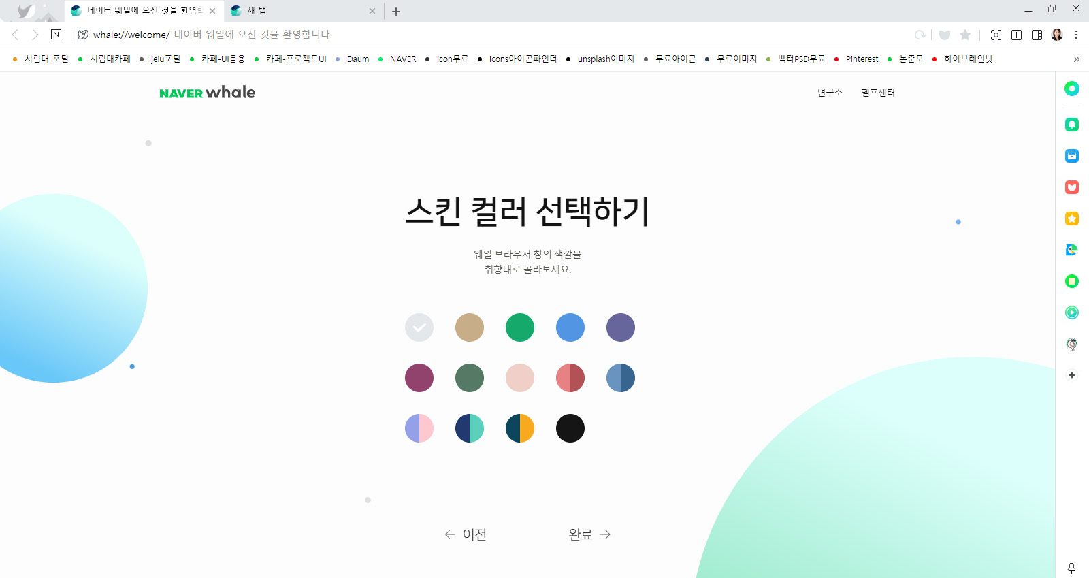This screenshot has width=1089, height=578.
Task: Bookmark this page with the star icon
Action: click(x=965, y=35)
